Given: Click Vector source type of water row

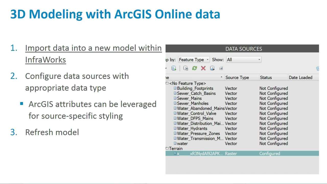Looking at the screenshot, I should tap(231, 144).
